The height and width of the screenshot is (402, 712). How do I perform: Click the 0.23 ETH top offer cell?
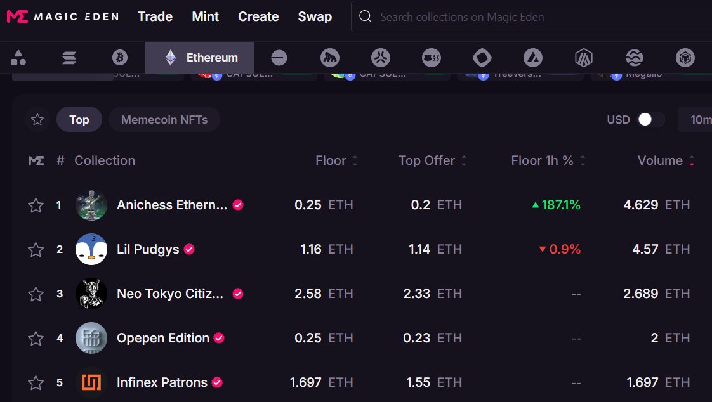(433, 338)
